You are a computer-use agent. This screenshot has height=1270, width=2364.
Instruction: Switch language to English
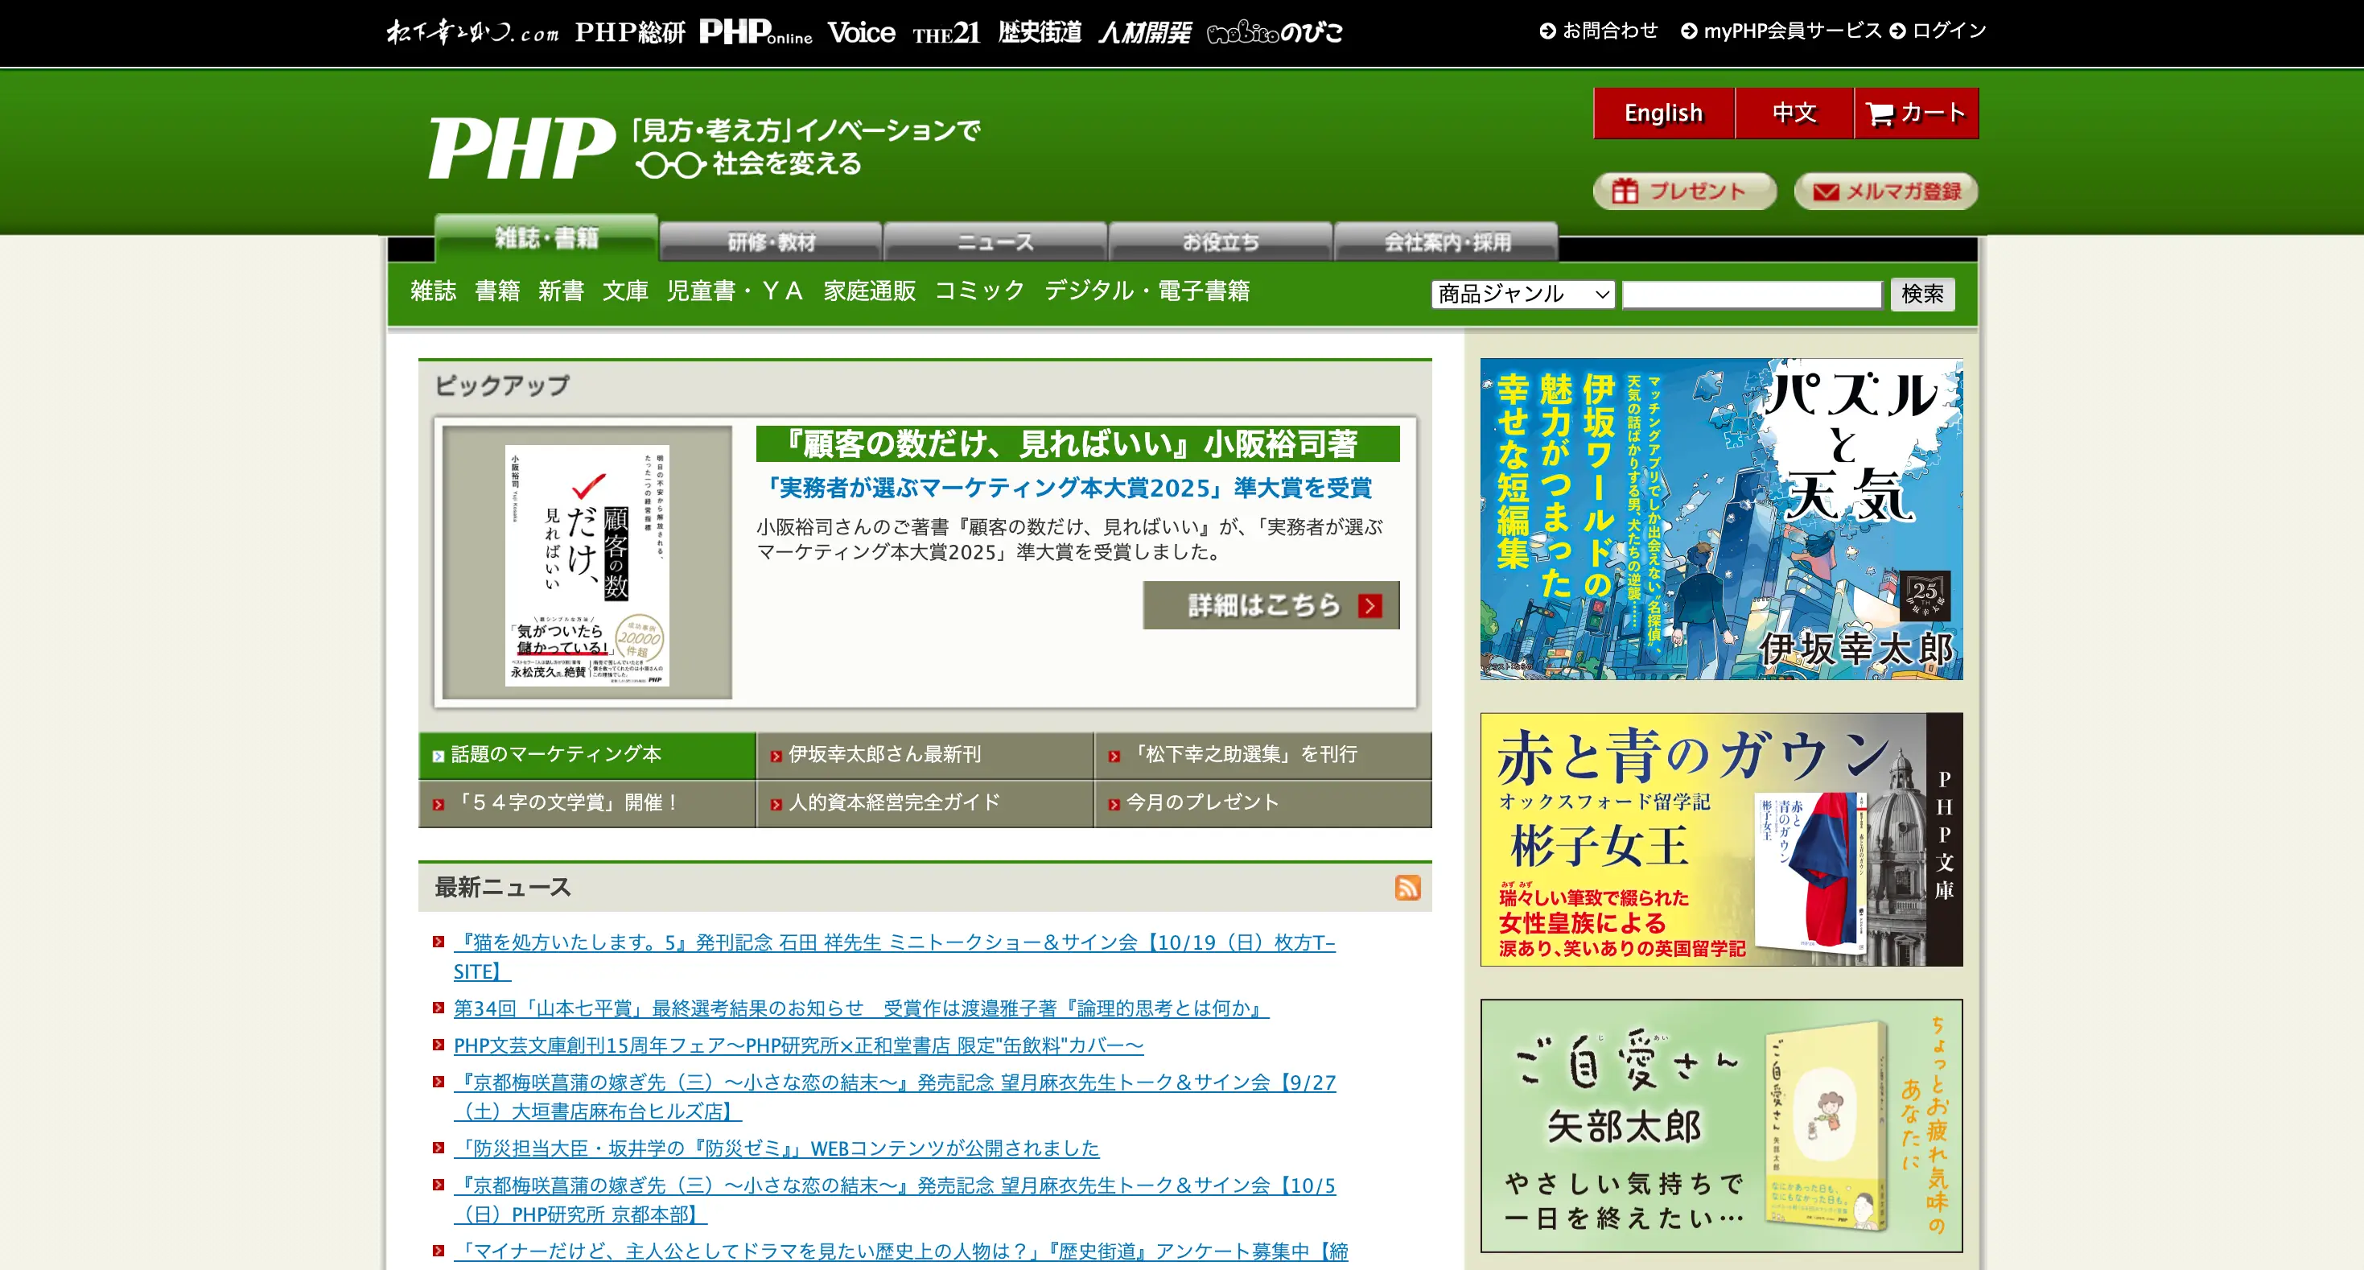coord(1663,113)
